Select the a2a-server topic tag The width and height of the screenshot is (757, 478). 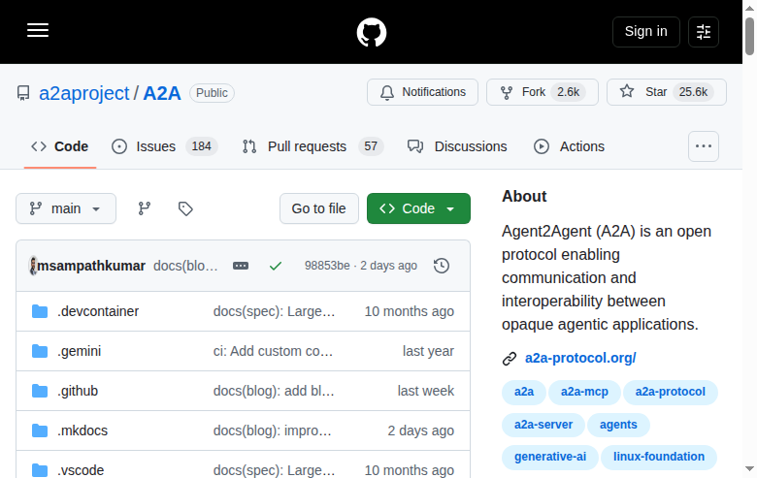coord(543,425)
